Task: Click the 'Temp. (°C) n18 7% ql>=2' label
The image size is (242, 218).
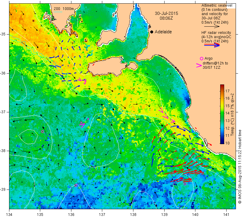Action: click(x=232, y=114)
